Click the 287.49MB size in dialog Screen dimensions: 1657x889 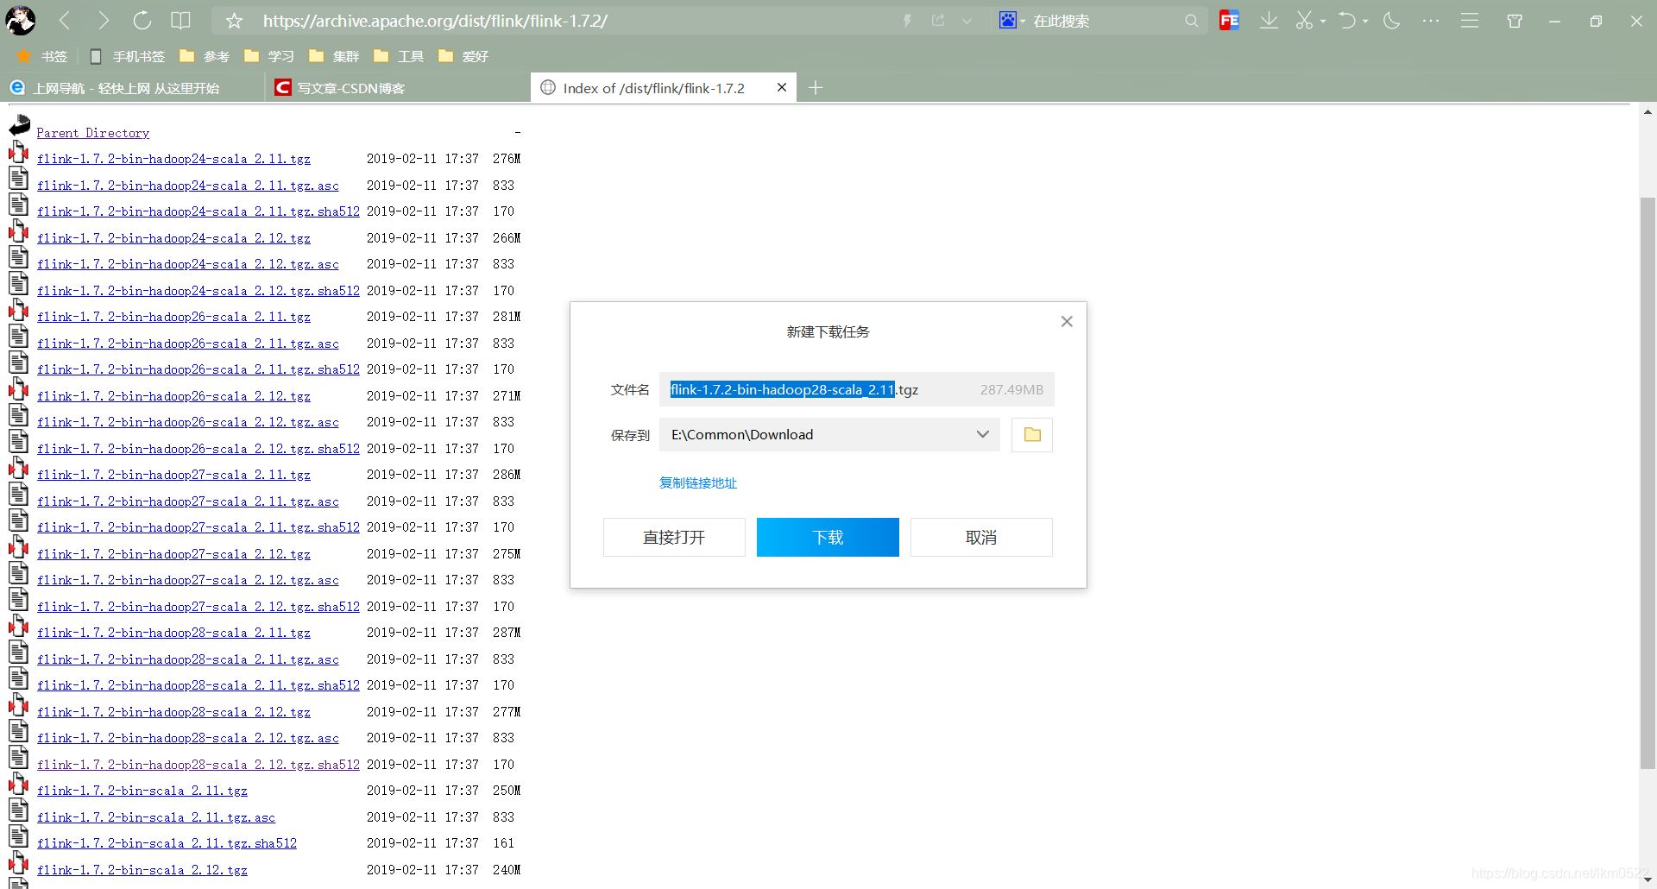pos(1011,389)
